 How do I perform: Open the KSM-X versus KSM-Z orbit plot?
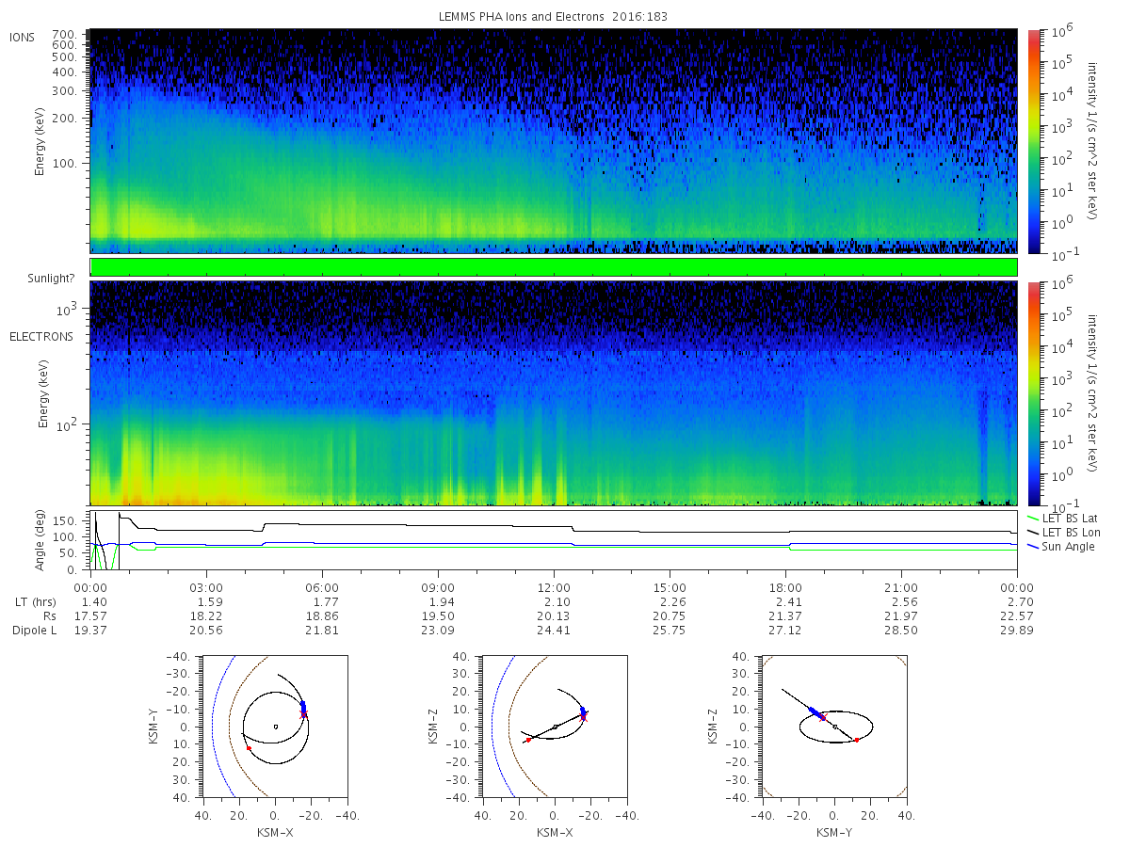pos(554,726)
